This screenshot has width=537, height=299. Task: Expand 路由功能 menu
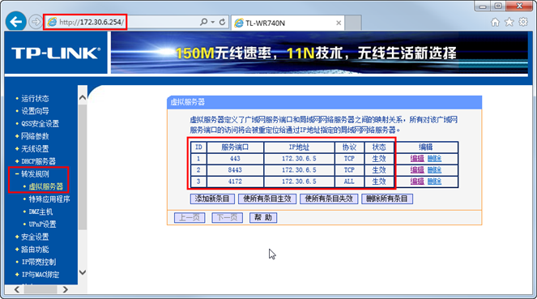pyautogui.click(x=35, y=250)
